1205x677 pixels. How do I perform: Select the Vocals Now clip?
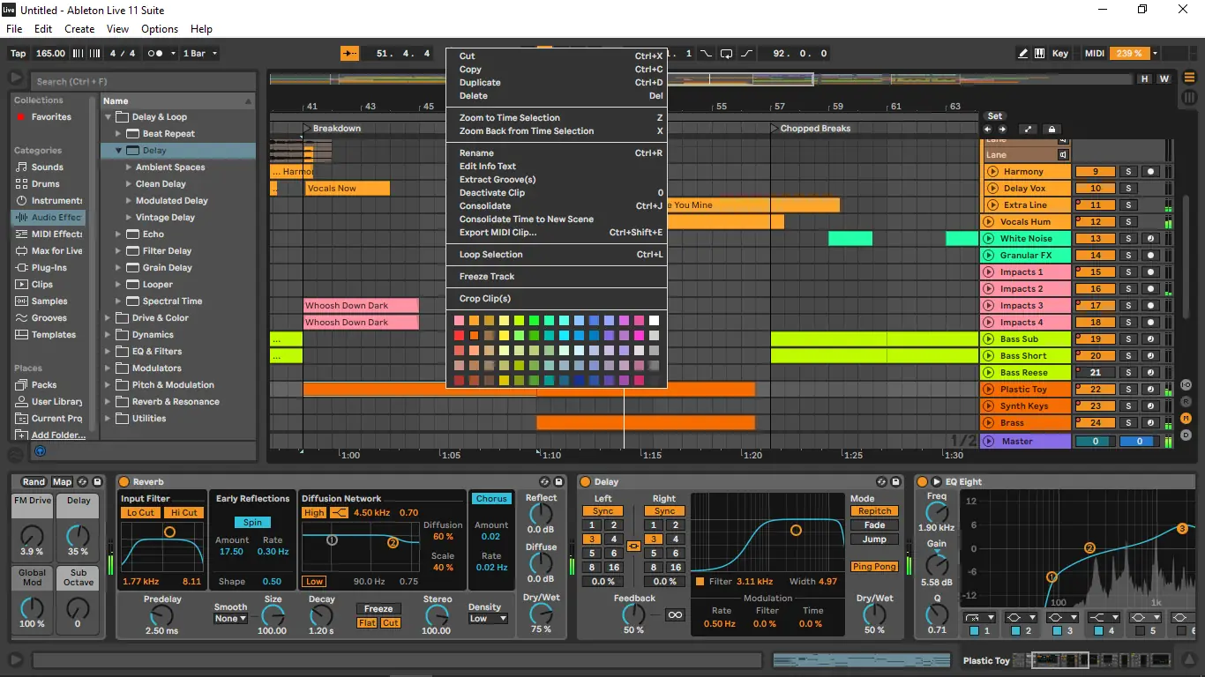pos(346,188)
